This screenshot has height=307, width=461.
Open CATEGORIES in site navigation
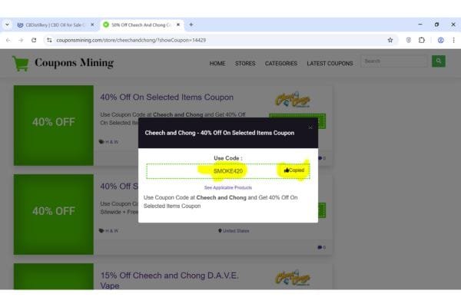click(x=281, y=64)
